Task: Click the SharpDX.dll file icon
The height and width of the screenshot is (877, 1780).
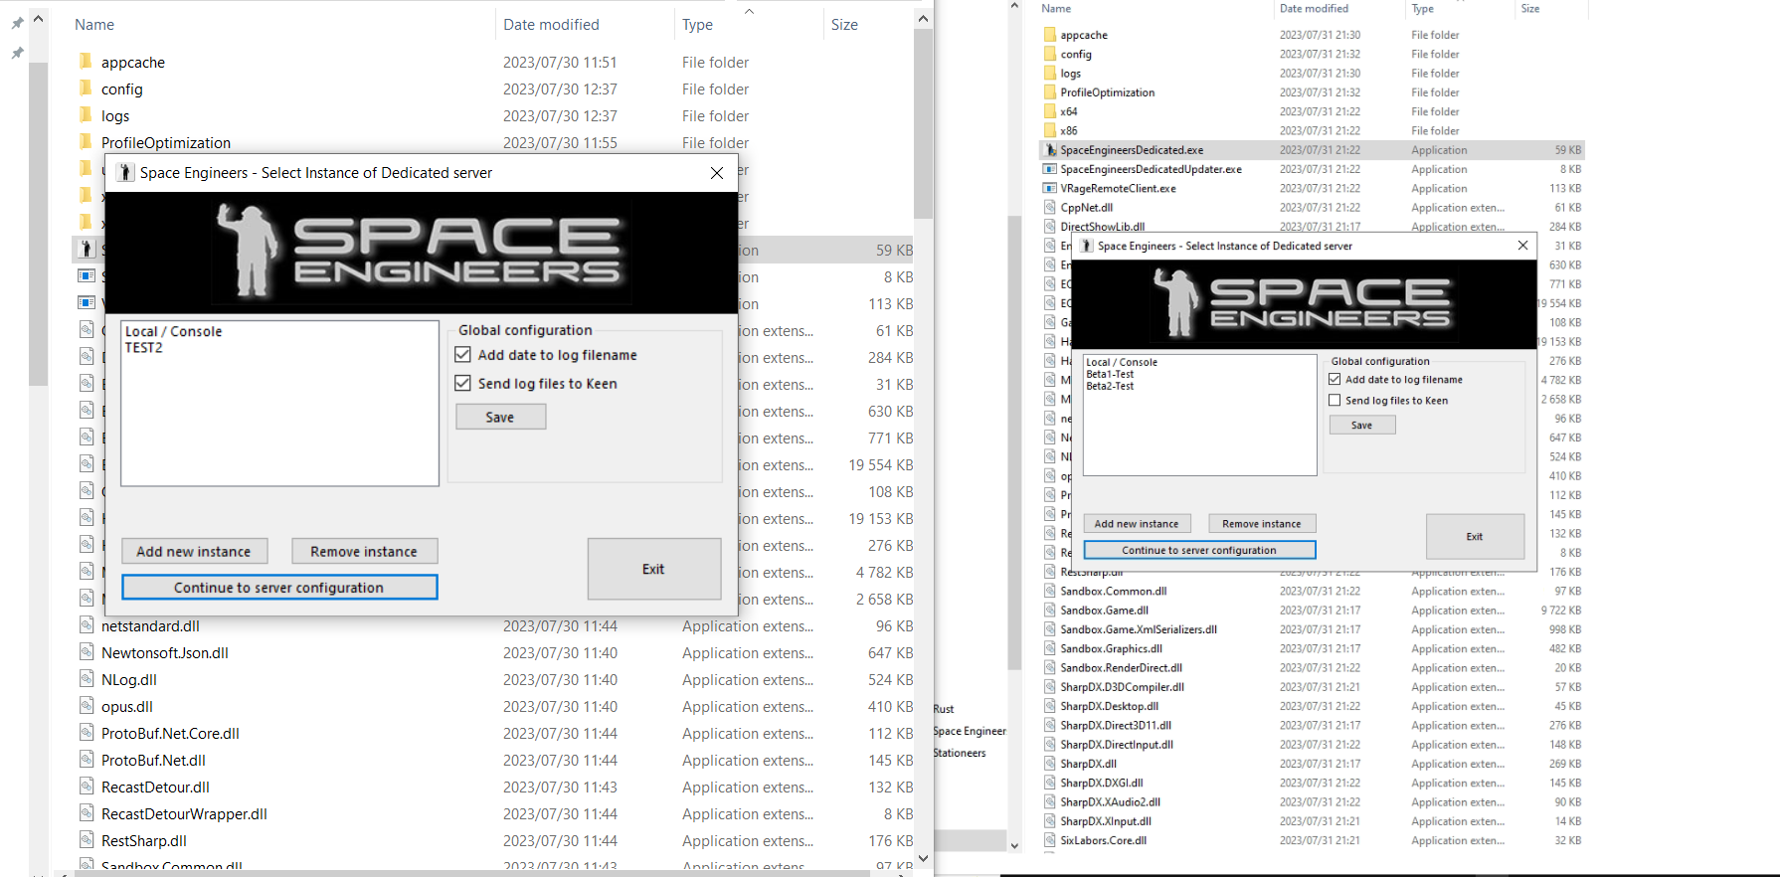Action: (1049, 764)
